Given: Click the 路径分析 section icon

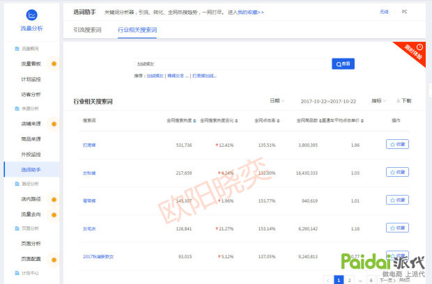Looking at the screenshot, I should point(17,184).
